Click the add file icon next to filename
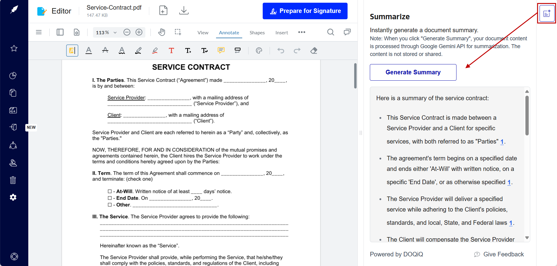Viewport: 557px width, 266px height. pos(163,11)
